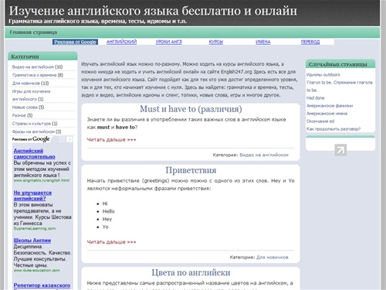Click the Google logo in ads block
Viewport: 386px width, 290px height.
41,139
